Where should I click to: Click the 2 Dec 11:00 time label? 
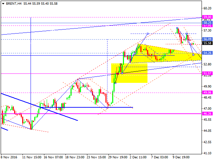pyautogui.click(x=138, y=157)
